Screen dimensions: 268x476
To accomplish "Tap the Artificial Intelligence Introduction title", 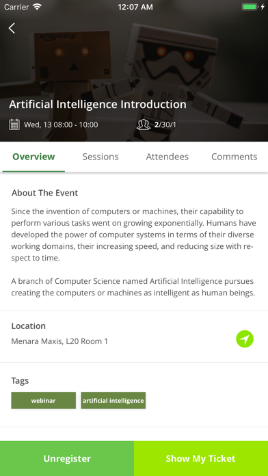I will (x=98, y=105).
